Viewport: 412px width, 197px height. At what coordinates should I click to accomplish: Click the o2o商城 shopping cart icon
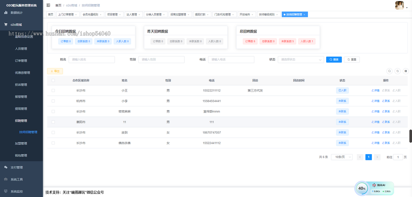5,25
